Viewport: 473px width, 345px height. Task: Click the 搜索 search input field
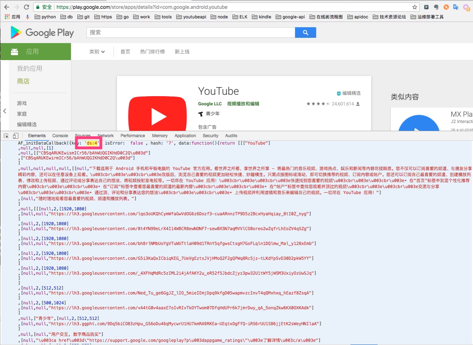point(191,33)
